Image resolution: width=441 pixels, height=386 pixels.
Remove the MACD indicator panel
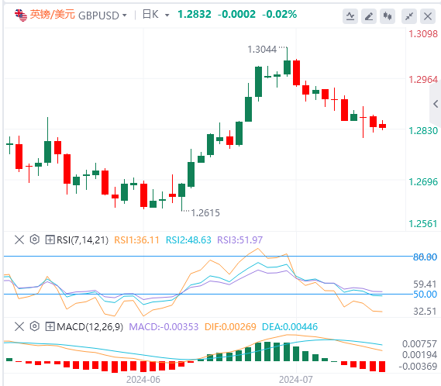19,326
